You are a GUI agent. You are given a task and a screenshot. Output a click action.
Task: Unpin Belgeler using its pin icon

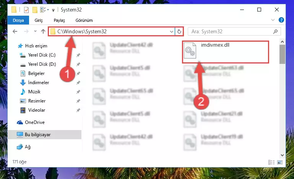(x=78, y=73)
